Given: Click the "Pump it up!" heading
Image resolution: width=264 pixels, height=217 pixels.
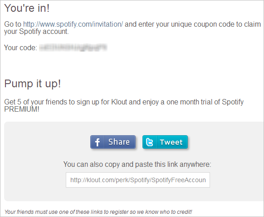Looking at the screenshot, I should pyautogui.click(x=32, y=84).
